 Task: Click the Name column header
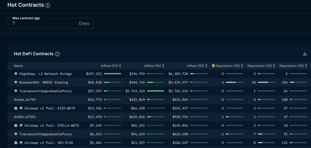(x=18, y=66)
